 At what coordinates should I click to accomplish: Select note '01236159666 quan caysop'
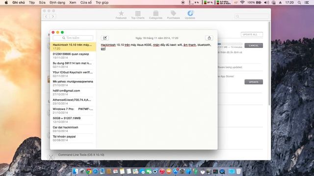pos(73,56)
